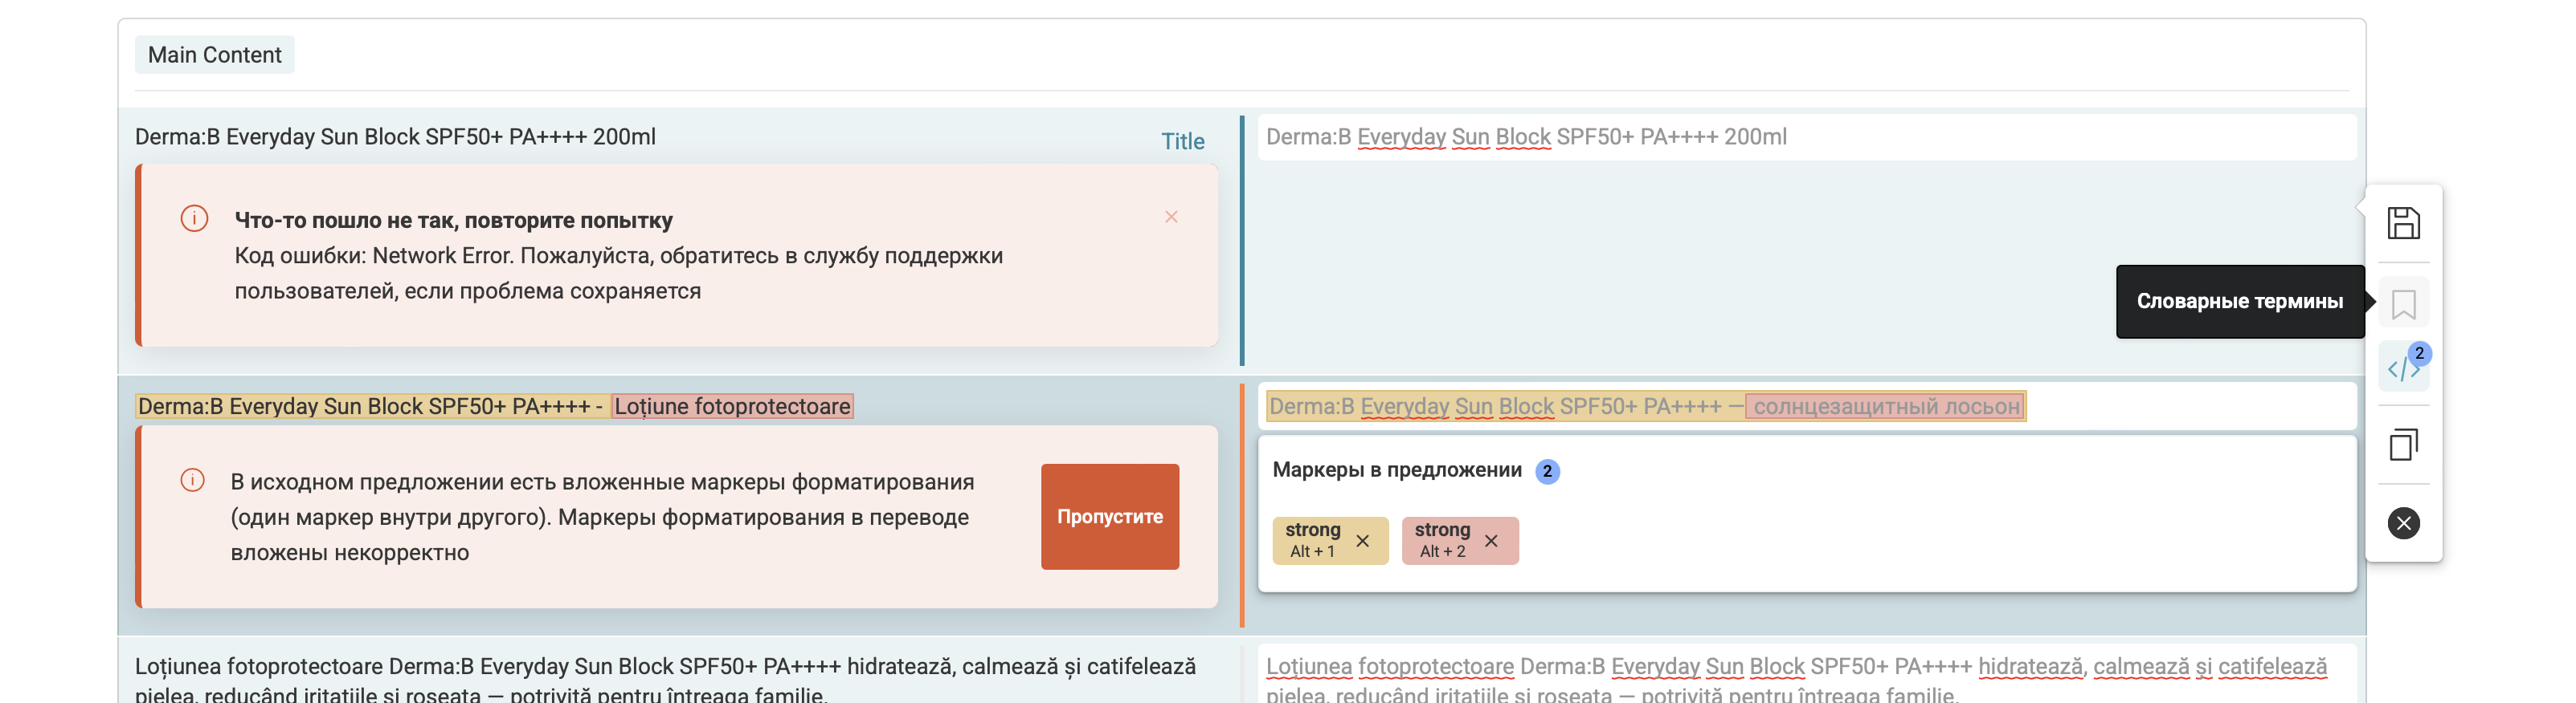Open the Main Content tab
This screenshot has width=2576, height=703.
point(214,55)
